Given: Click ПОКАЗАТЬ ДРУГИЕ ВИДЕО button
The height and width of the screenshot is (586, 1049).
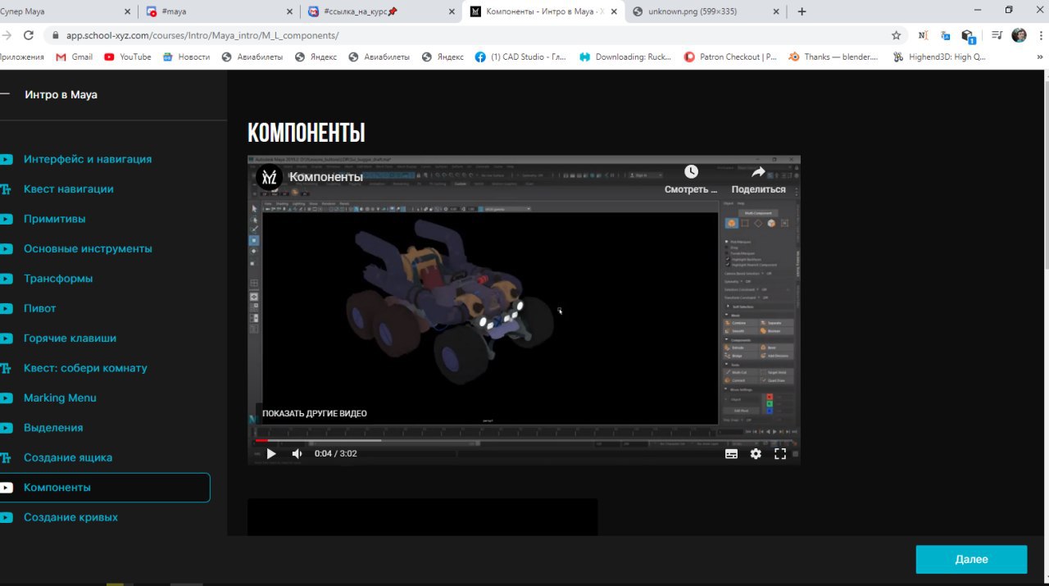Looking at the screenshot, I should coord(315,414).
